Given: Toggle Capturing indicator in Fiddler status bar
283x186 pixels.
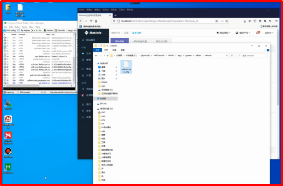Looking at the screenshot, I should coord(9,92).
